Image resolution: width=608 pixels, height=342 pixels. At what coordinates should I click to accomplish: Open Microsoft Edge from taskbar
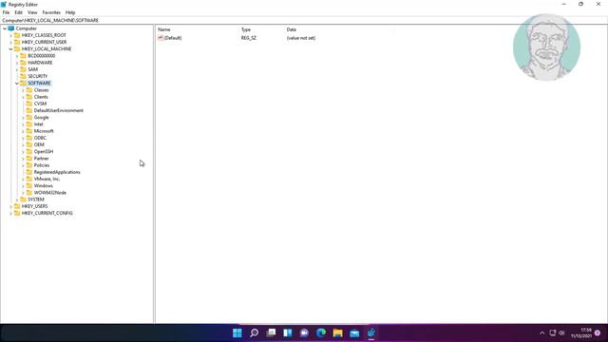point(321,332)
